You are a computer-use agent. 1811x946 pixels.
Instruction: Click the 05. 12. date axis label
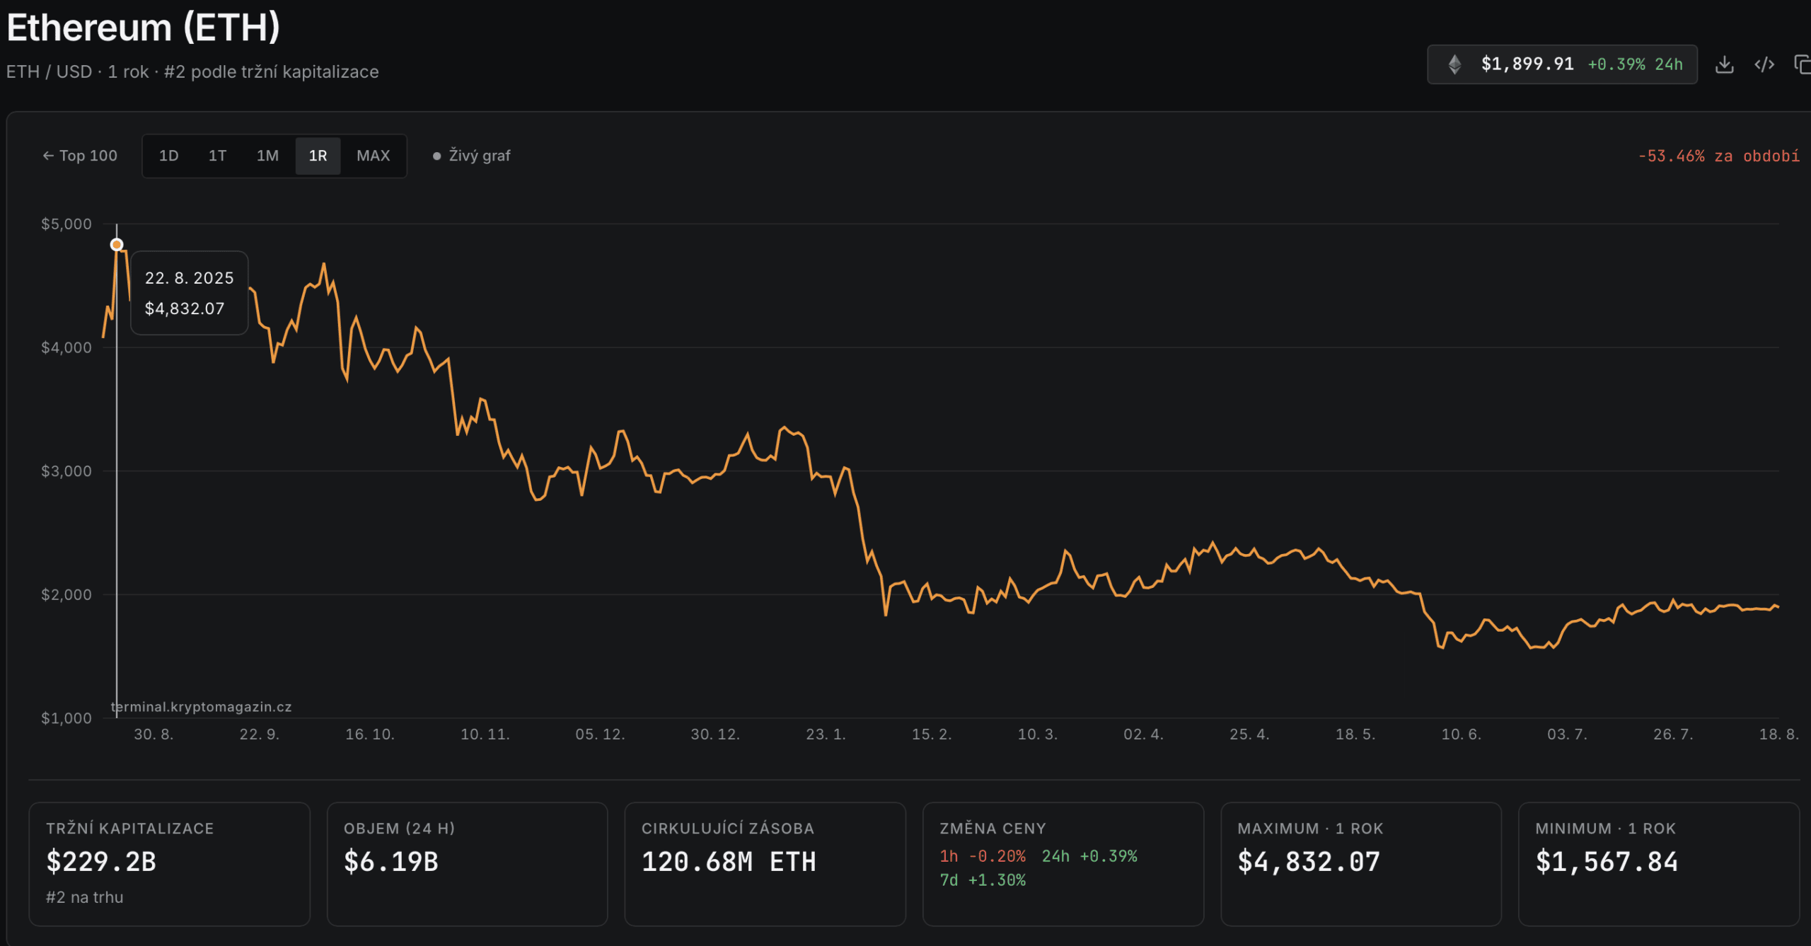click(600, 734)
